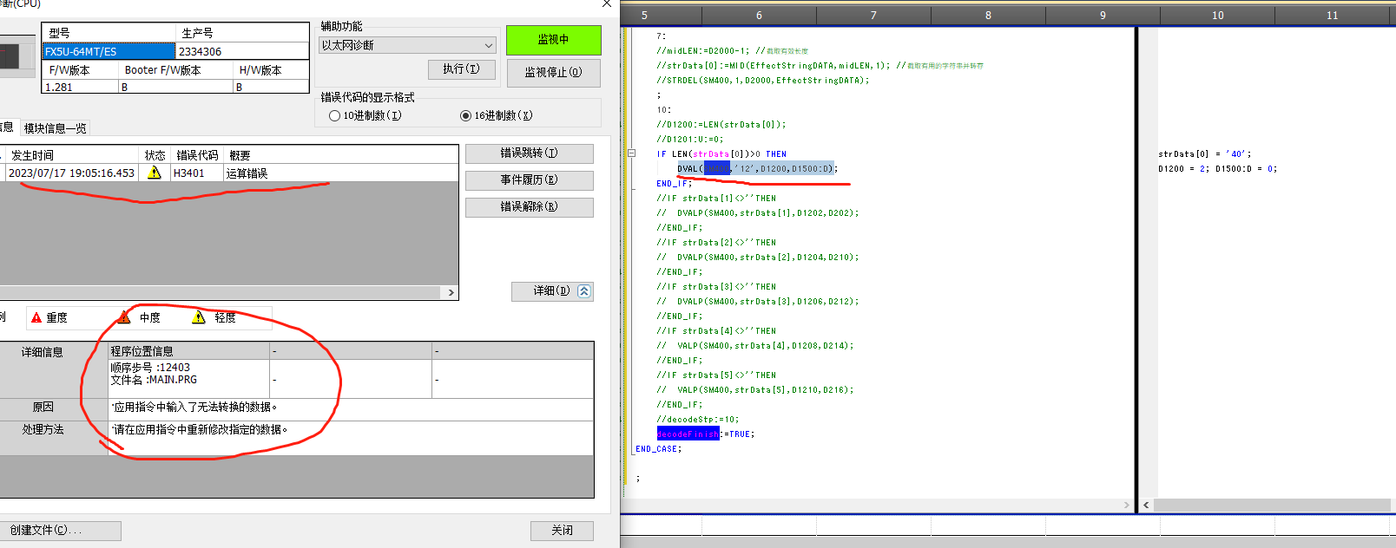Click the moderate (中度) severity warning icon
1396x548 pixels.
point(124,317)
